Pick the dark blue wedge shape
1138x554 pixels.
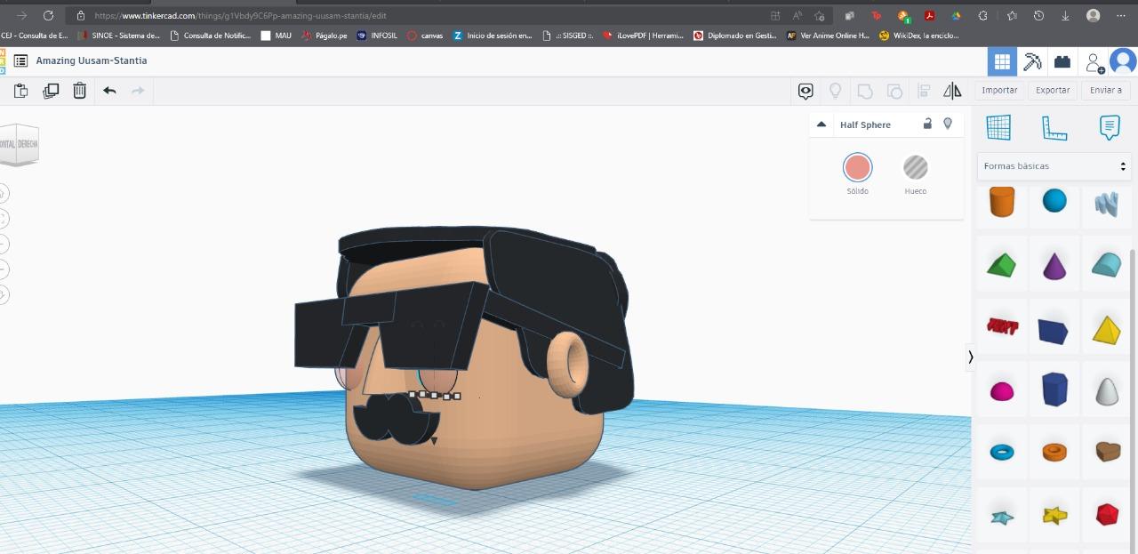point(1054,332)
